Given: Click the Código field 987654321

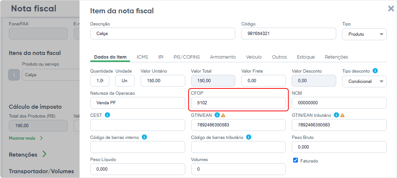Looking at the screenshot, I should (x=289, y=34).
